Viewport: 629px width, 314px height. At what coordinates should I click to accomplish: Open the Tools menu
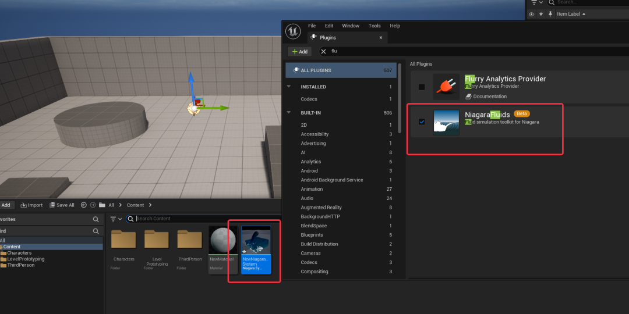[374, 26]
